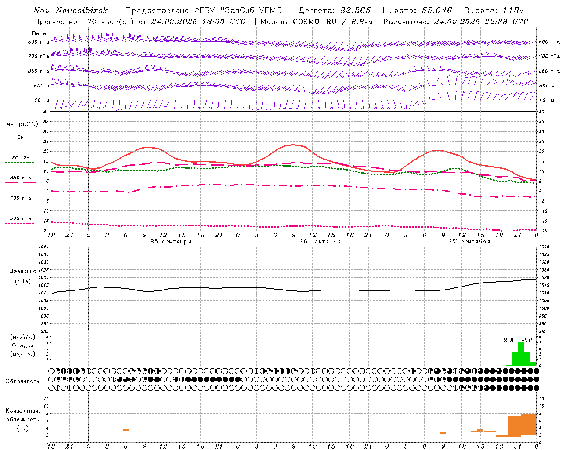Click the Давление pressure panel label
Screen dimensions: 562x450
23,272
